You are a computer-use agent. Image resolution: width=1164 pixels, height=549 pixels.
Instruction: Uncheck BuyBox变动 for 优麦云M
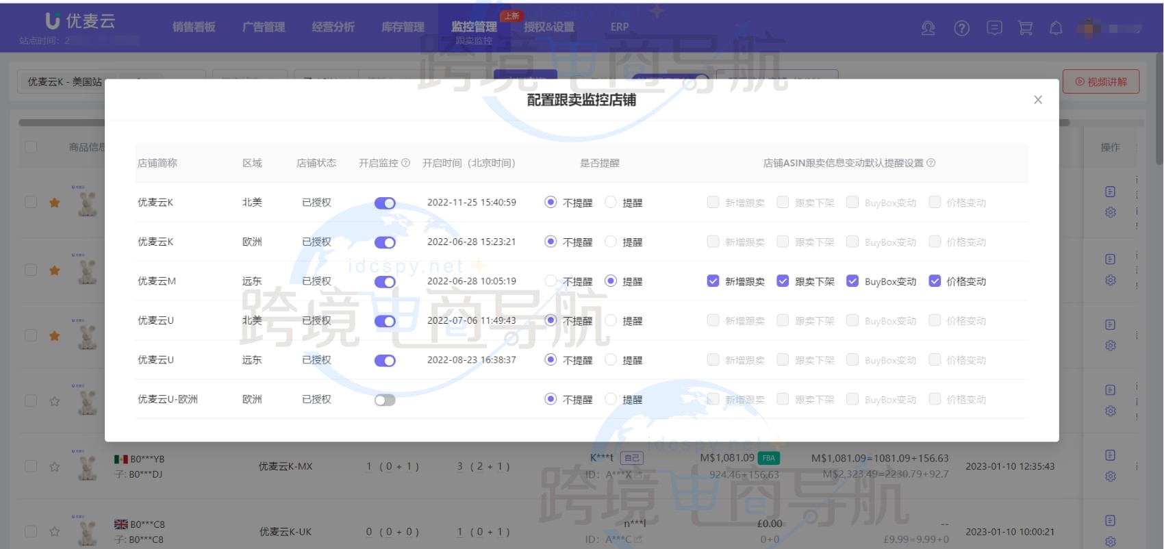pyautogui.click(x=852, y=281)
